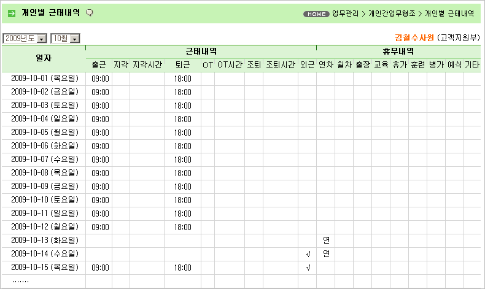Screen dimensions: 485x289
Task: Go to 업무관리 in the breadcrumb
Action: 344,13
